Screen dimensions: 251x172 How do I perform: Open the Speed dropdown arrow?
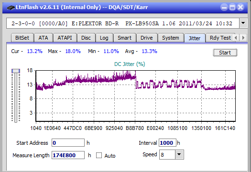[x=179, y=154]
